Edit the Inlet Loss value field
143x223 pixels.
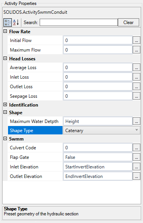pyautogui.click(x=98, y=77)
